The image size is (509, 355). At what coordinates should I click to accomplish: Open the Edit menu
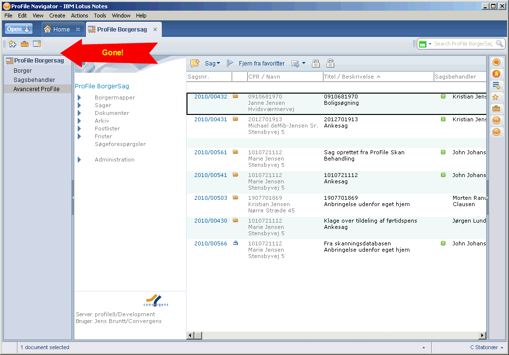pyautogui.click(x=22, y=16)
